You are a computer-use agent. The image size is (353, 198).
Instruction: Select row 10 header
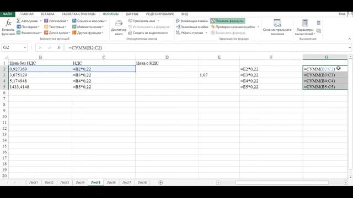[4, 117]
